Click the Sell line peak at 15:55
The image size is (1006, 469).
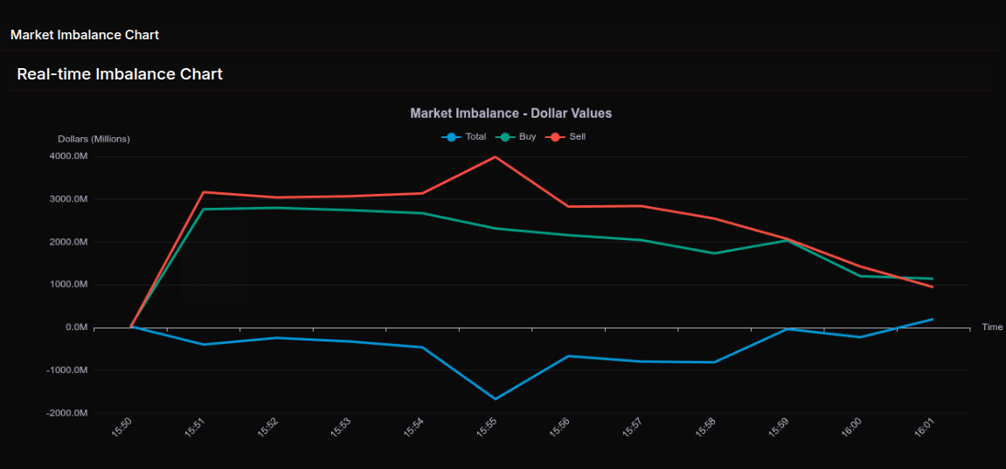[496, 157]
